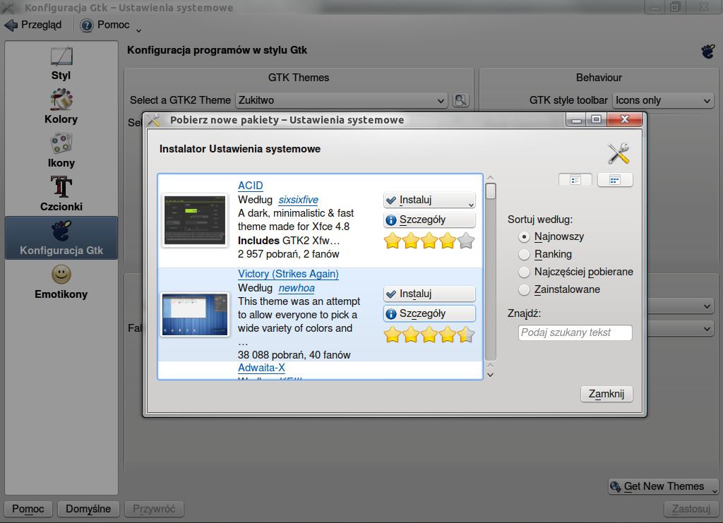Open author sixsixfive's profile link

(299, 200)
